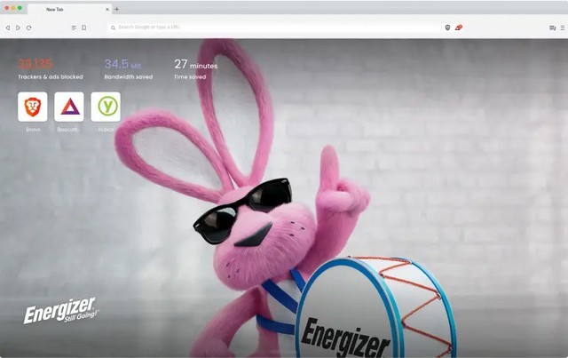Screen dimensions: 568x358
Task: Open the Basic Attention Token tile
Action: coord(69,107)
